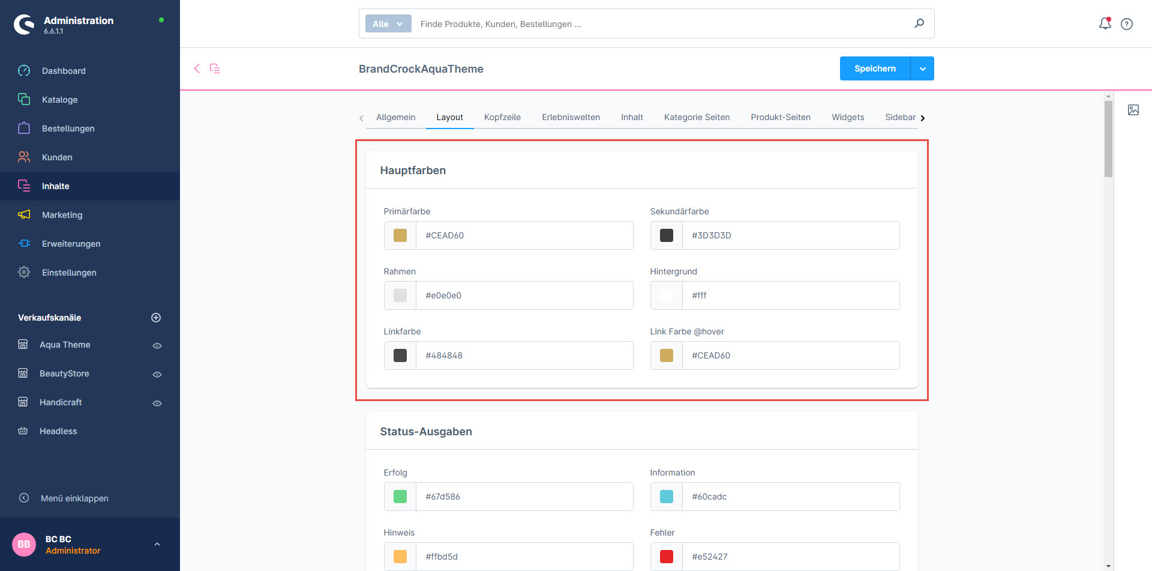Click the Linkfarbe hex input field
1152x571 pixels.
pyautogui.click(x=524, y=355)
